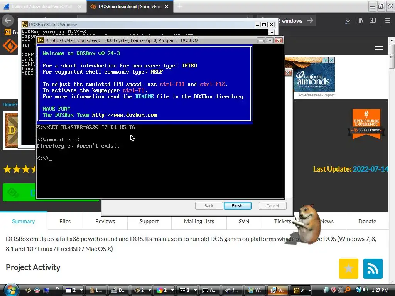Click the PH bookmark icon in bookmarks bar
Viewport: 395px width, 296px height.
[x=8, y=32]
